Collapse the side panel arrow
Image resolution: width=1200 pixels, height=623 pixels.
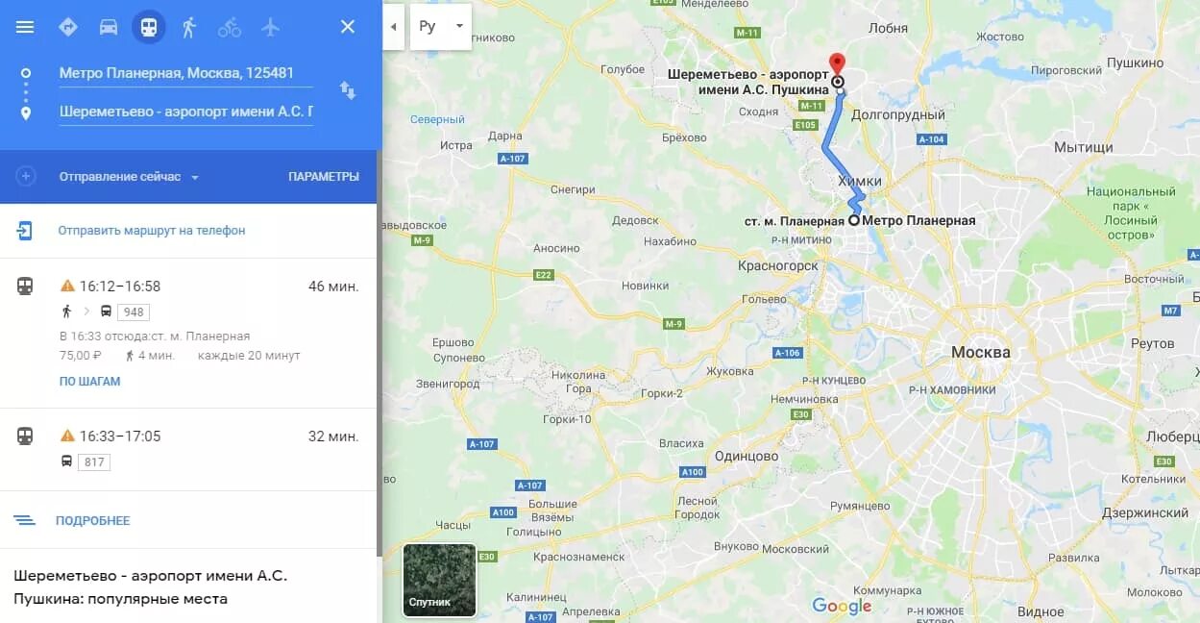pyautogui.click(x=393, y=27)
